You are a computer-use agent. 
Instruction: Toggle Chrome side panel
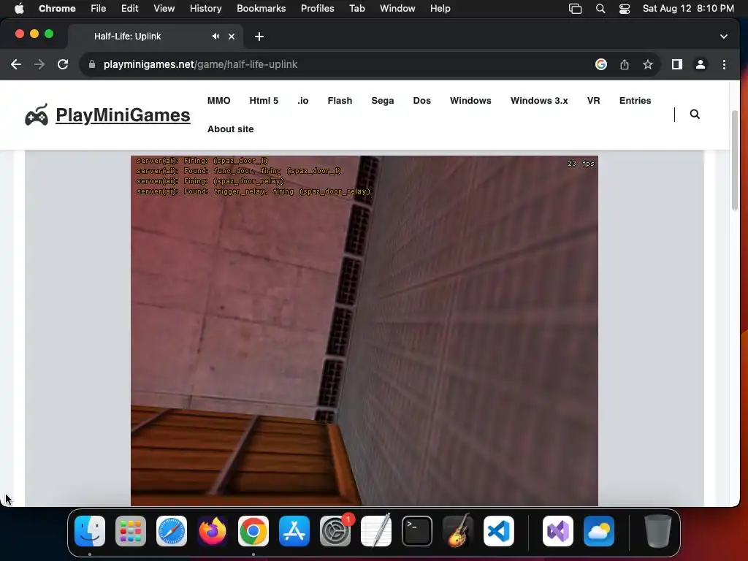point(677,64)
